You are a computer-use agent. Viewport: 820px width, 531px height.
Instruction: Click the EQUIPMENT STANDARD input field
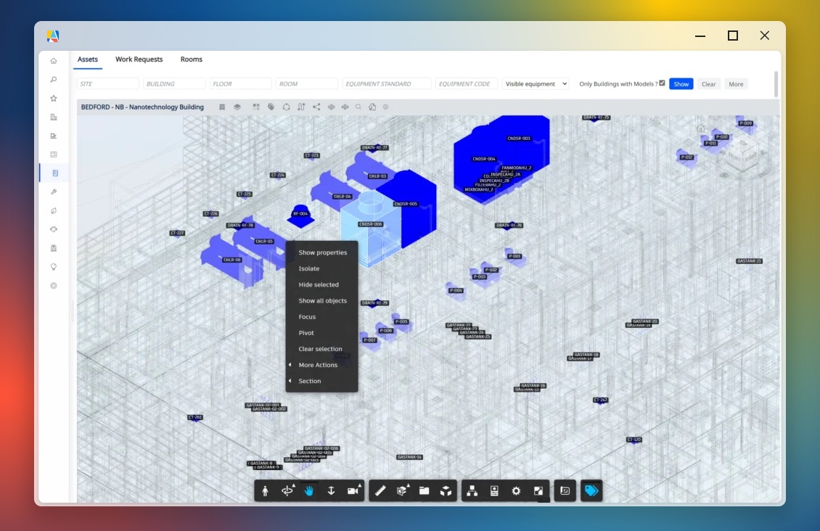click(387, 84)
